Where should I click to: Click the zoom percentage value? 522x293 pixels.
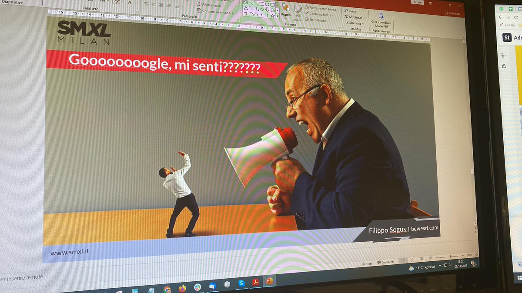pyautogui.click(x=469, y=255)
